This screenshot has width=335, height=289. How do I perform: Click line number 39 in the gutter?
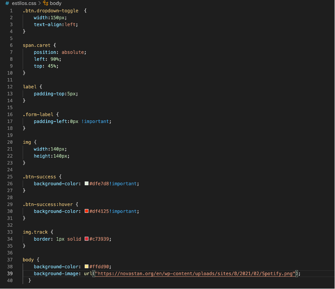pyautogui.click(x=9, y=274)
